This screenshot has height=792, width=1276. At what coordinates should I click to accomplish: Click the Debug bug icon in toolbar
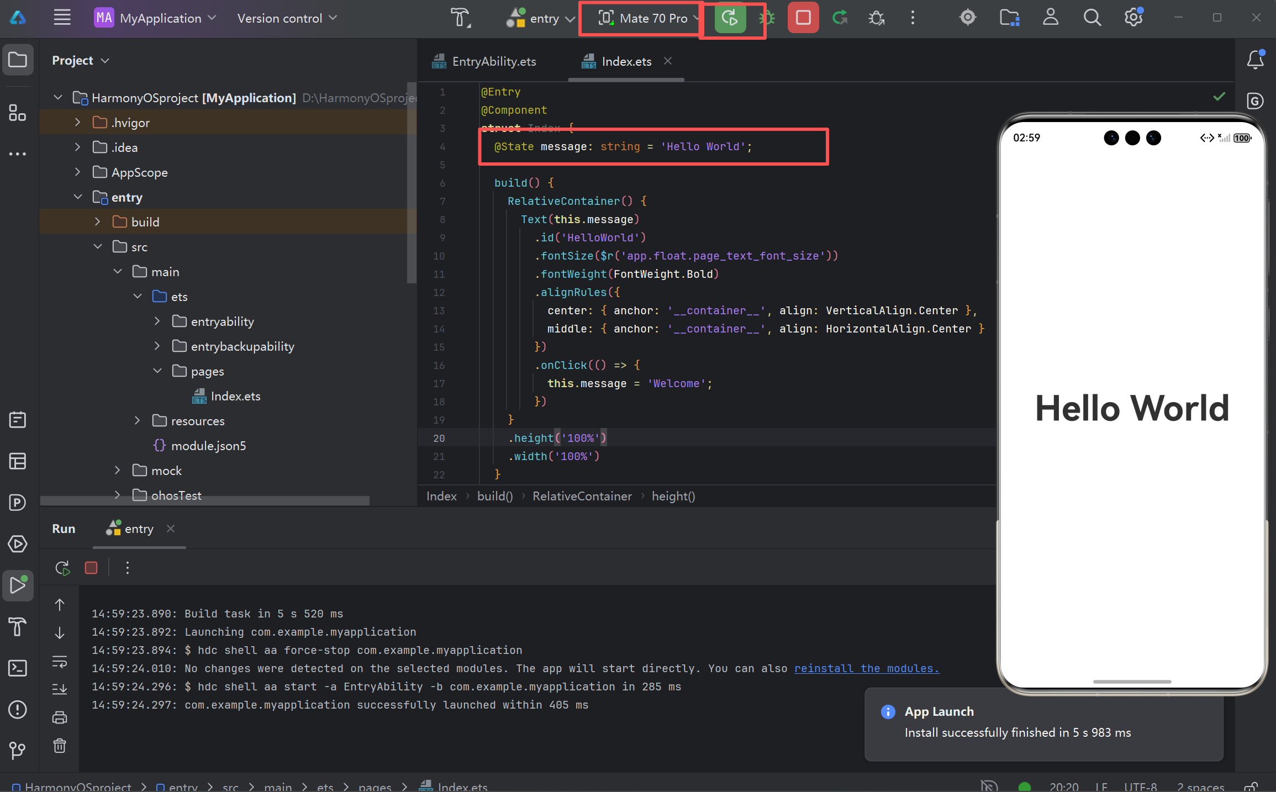767,18
